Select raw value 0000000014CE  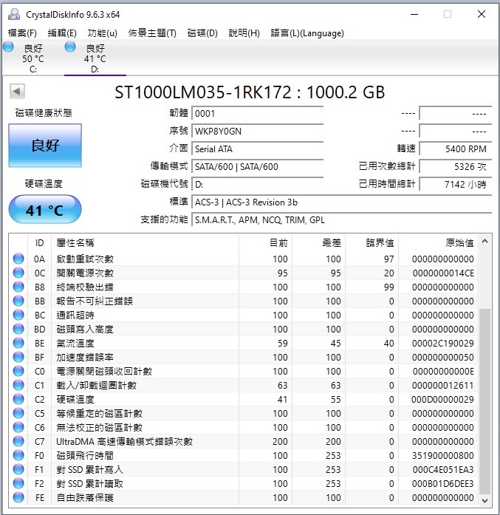(443, 273)
